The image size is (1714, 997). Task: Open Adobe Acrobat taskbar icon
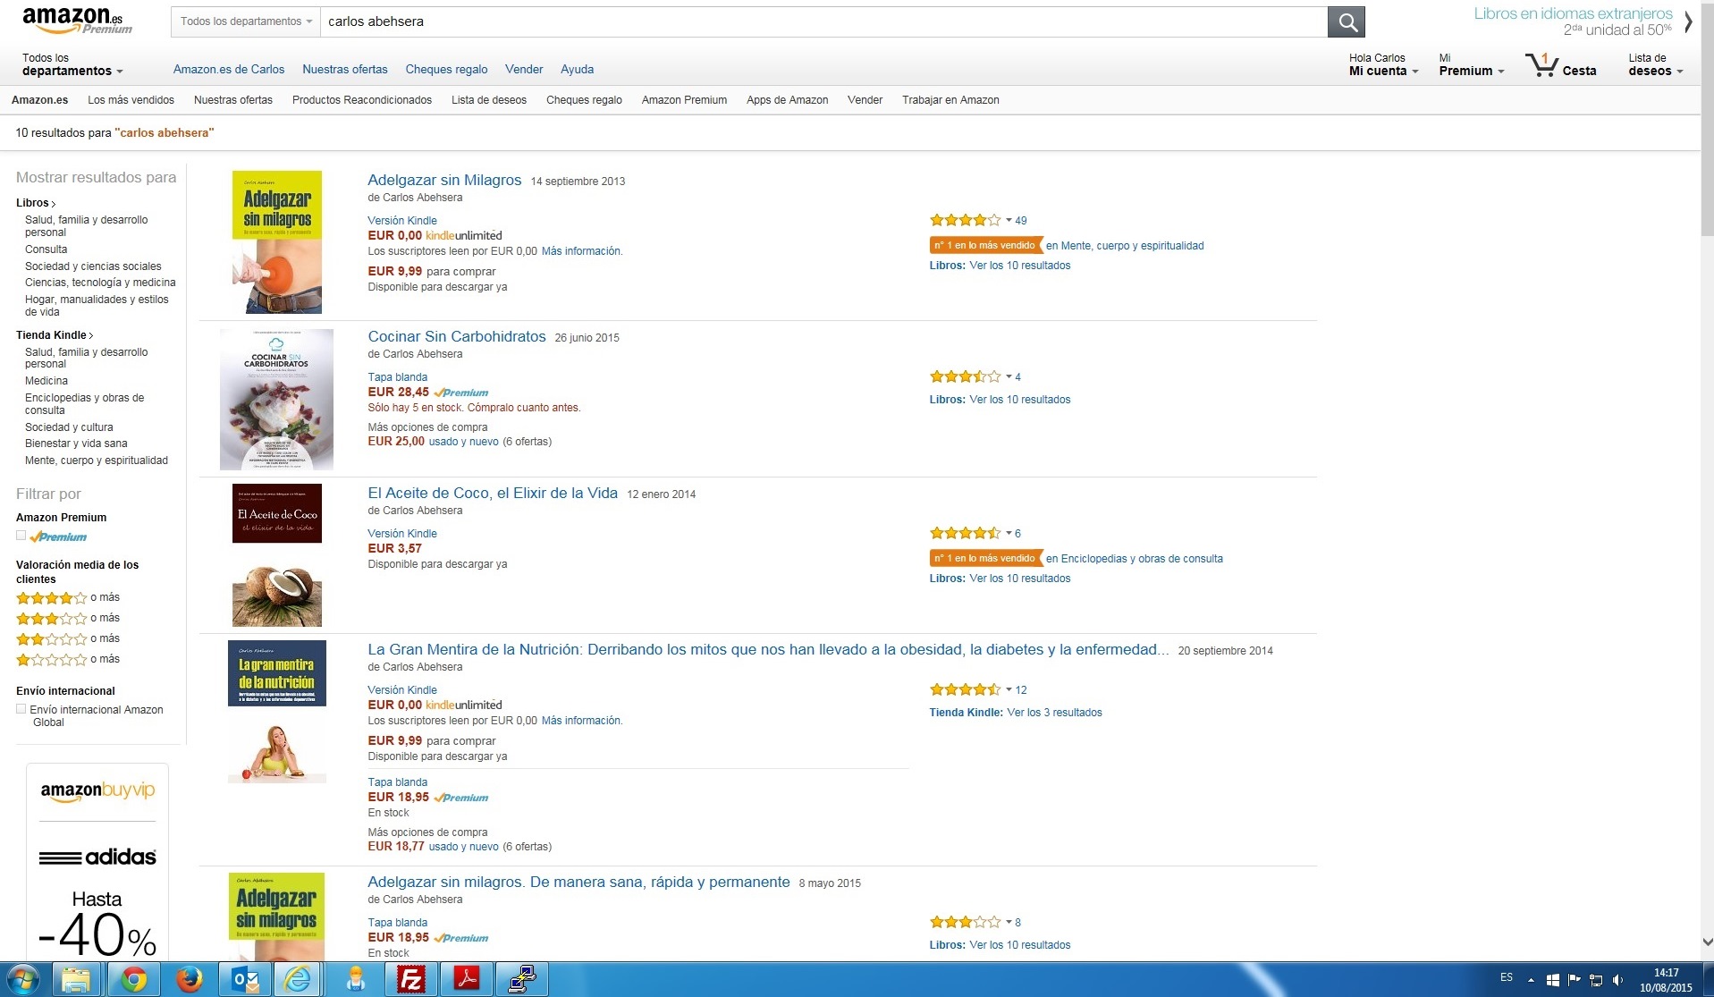(x=467, y=980)
